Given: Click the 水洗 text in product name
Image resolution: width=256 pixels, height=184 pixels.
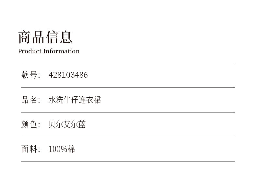Looking at the screenshot, I should [x=56, y=100].
